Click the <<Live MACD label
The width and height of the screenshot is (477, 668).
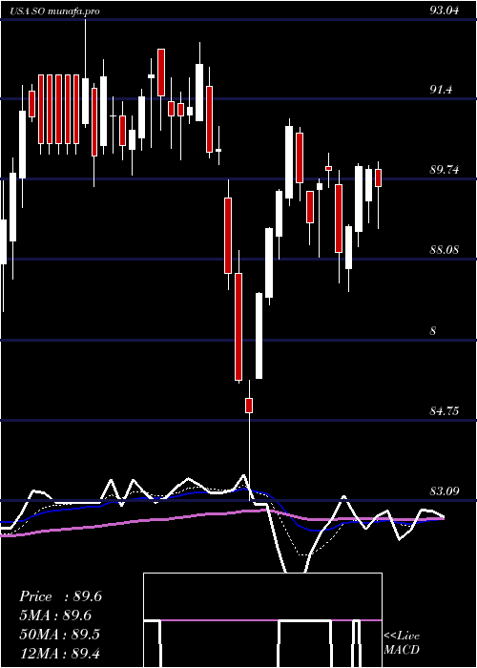402,643
